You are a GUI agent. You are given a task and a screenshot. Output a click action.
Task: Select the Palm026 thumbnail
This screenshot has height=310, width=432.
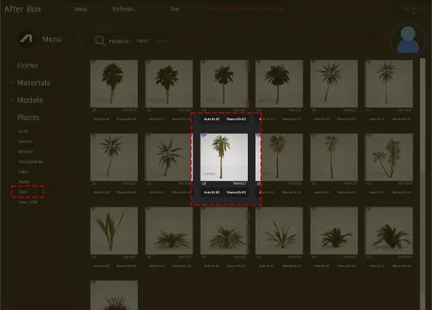tap(170, 158)
